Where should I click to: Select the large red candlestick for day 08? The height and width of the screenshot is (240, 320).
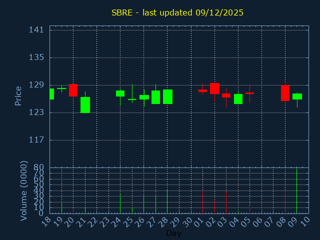285,93
